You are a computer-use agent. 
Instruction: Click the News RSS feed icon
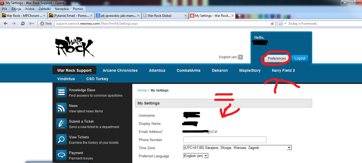click(x=61, y=108)
